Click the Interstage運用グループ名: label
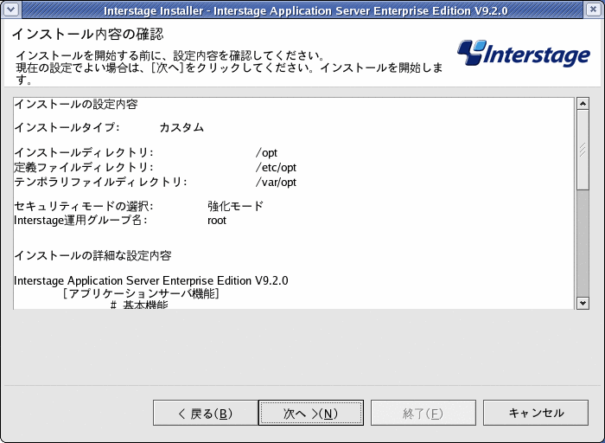605x443 pixels. pyautogui.click(x=80, y=221)
